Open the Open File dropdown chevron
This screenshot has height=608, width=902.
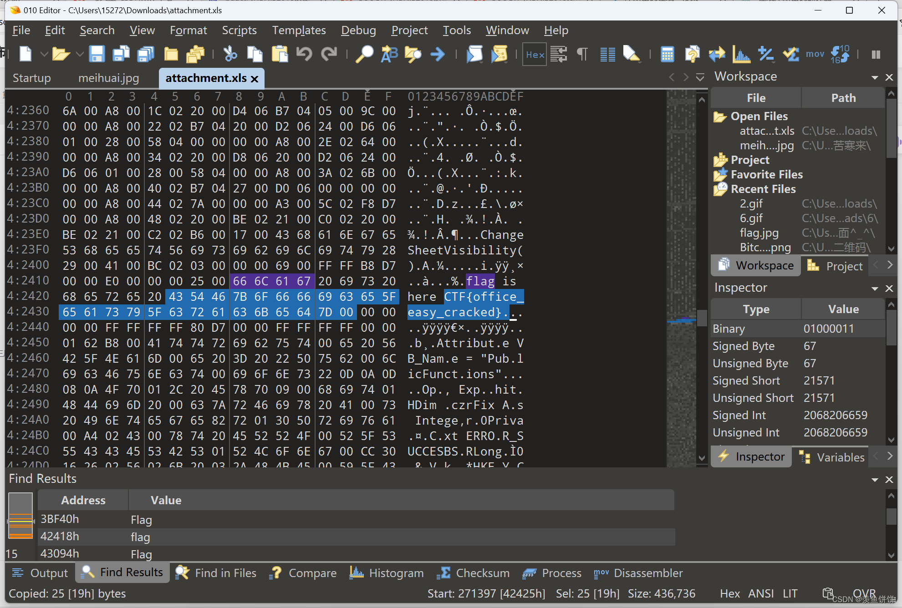tap(80, 54)
